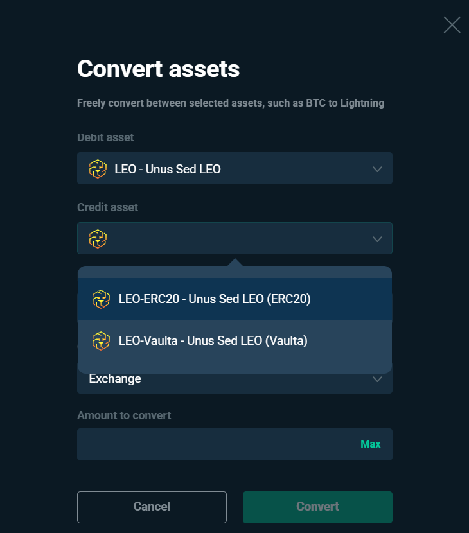Click the LEO logo in Debit asset field
Image resolution: width=469 pixels, height=533 pixels.
(x=98, y=169)
